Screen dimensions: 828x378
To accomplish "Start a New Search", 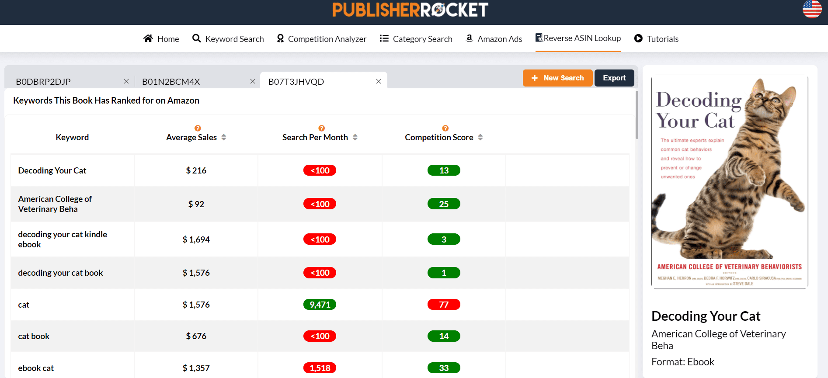I will click(x=557, y=78).
